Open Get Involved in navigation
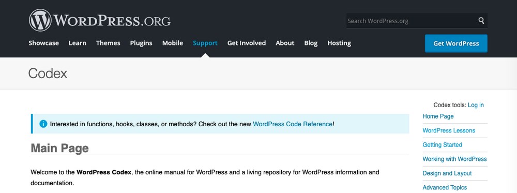Image resolution: width=517 pixels, height=193 pixels. point(246,43)
